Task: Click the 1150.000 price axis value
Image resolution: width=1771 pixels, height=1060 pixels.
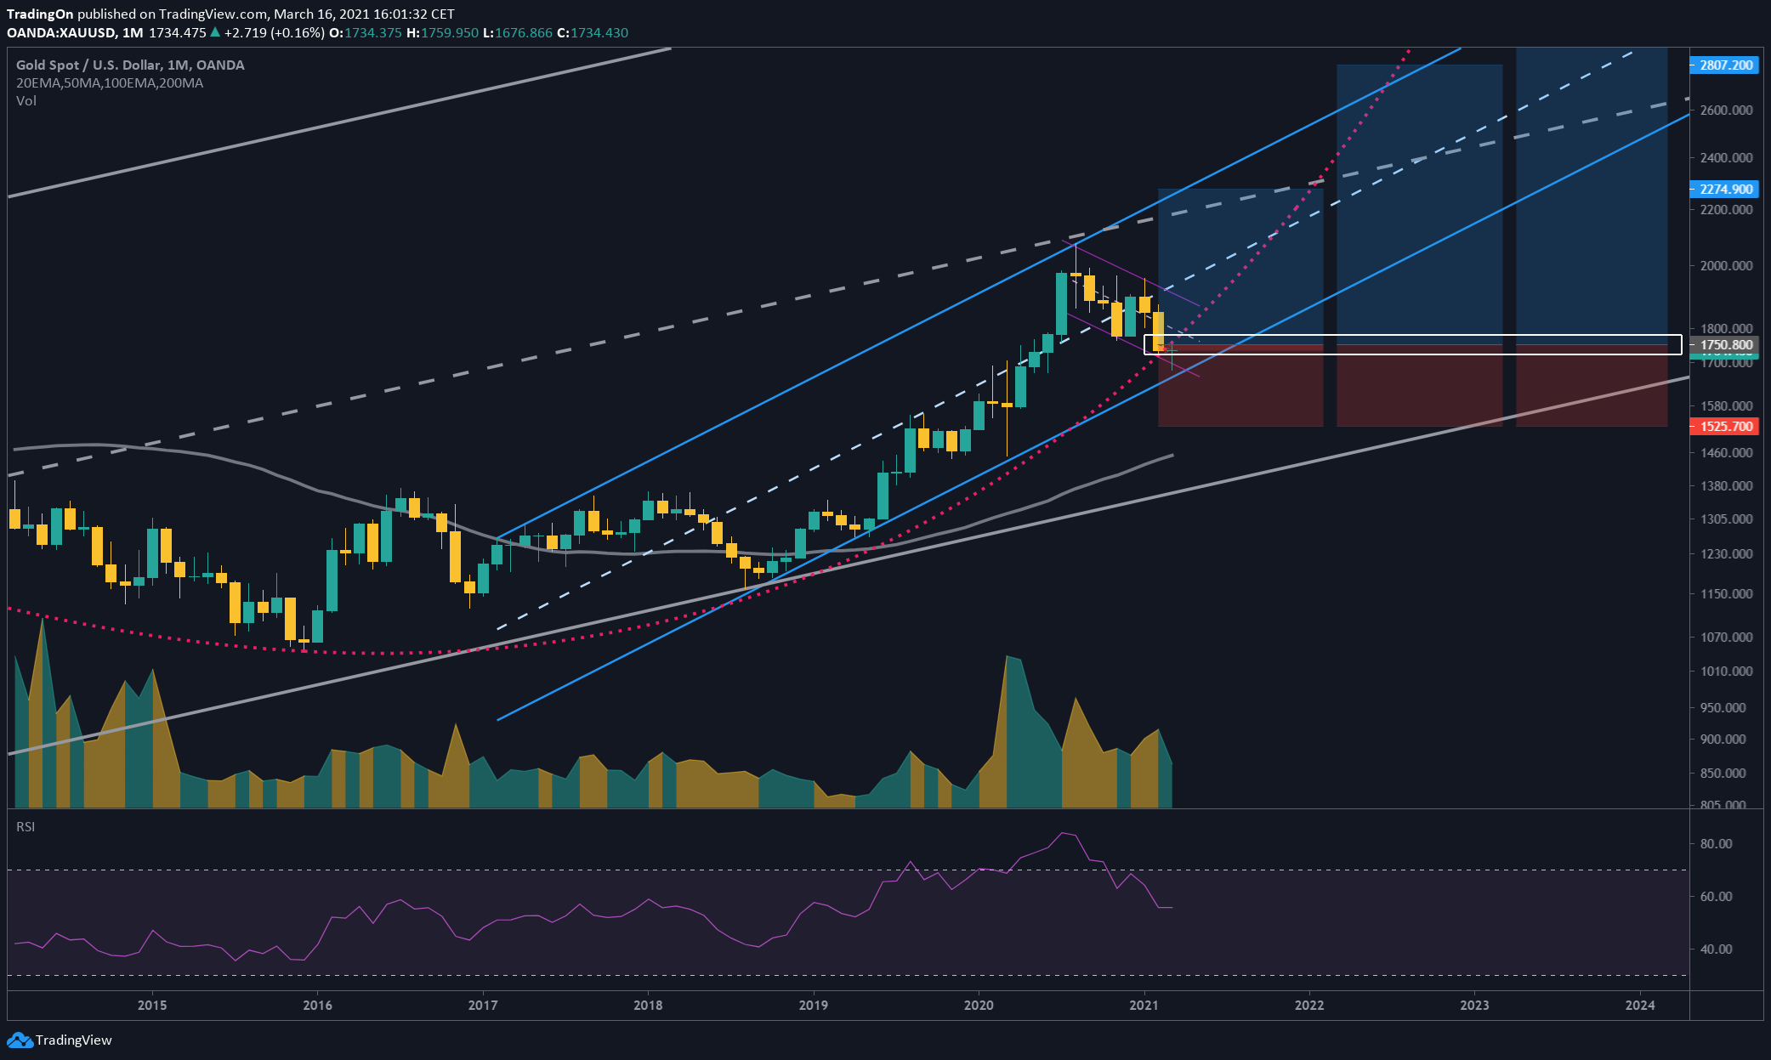Action: click(1726, 593)
